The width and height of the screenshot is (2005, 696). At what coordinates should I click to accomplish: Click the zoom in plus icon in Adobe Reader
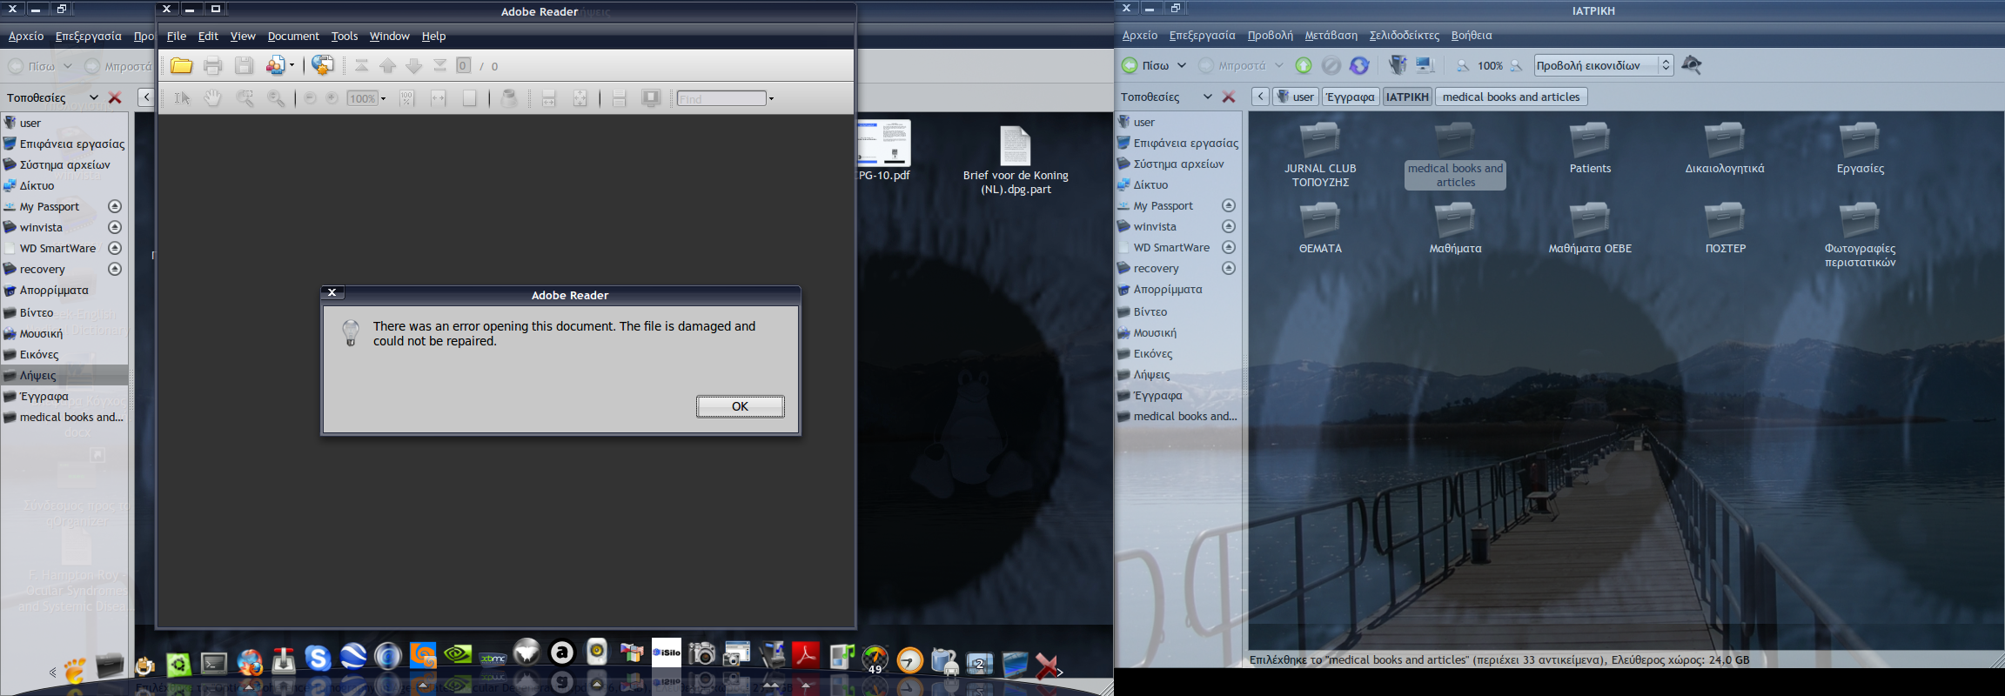(x=332, y=98)
